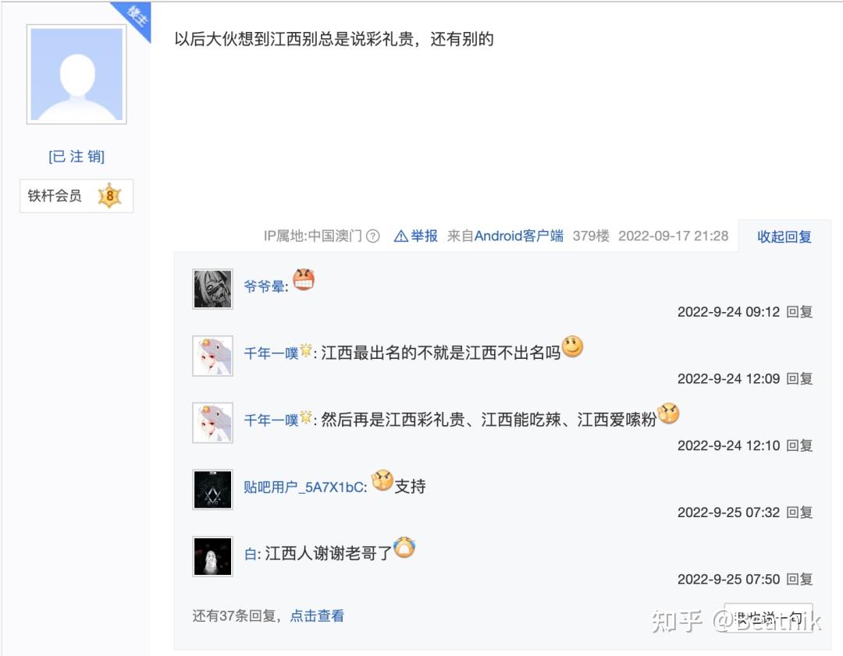Open 爷爷晕's user profile link
The width and height of the screenshot is (843, 656).
[x=264, y=286]
